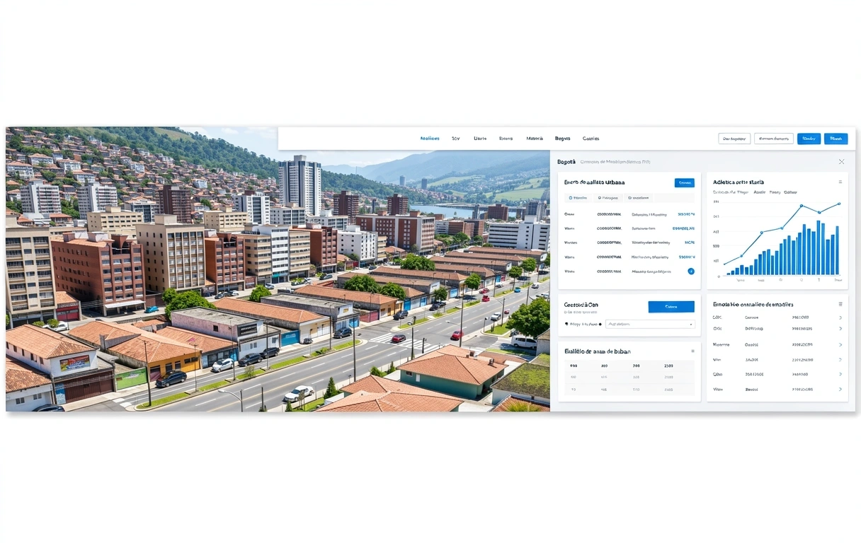
Task: Click the icon inside the middle filter pill
Action: click(600, 198)
